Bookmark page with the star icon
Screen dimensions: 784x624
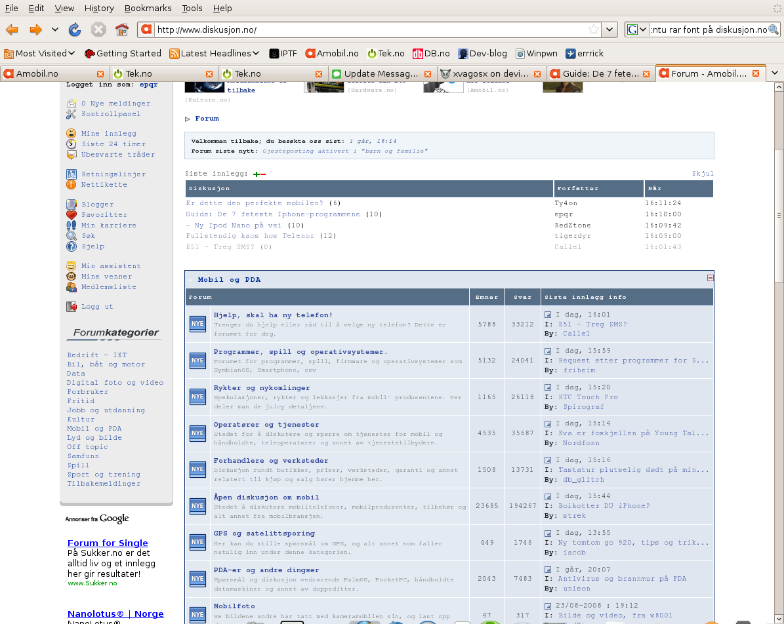click(593, 29)
